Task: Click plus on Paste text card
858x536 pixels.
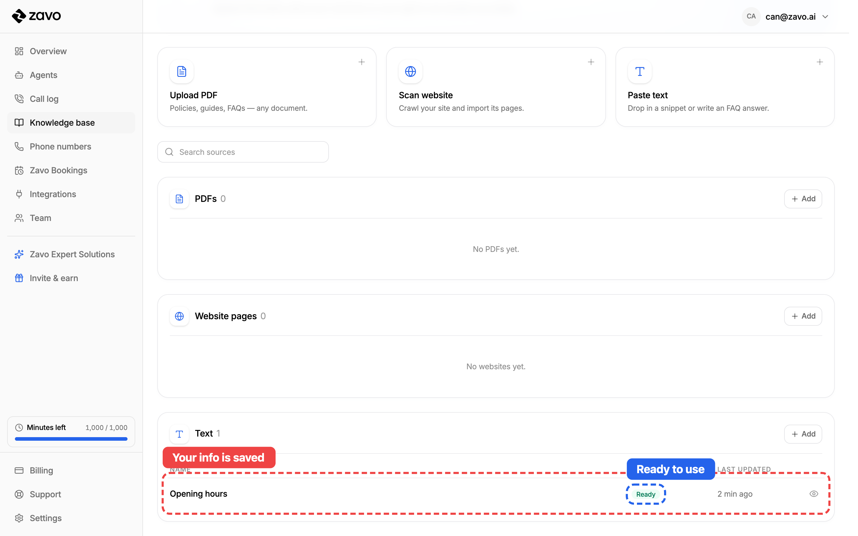Action: (x=820, y=62)
